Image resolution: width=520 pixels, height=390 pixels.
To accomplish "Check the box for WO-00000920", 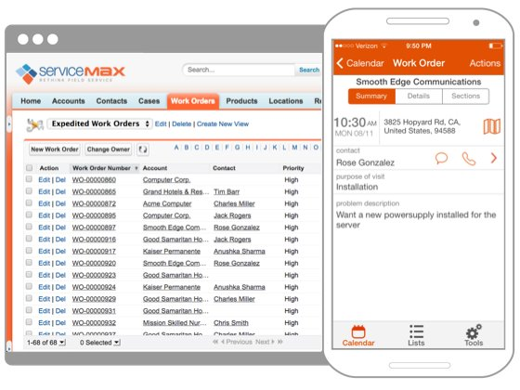I will tap(29, 263).
